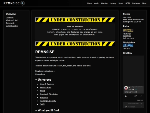Open the SGPI link in the Universes list
Screen dimensions: 150x113
(42, 104)
